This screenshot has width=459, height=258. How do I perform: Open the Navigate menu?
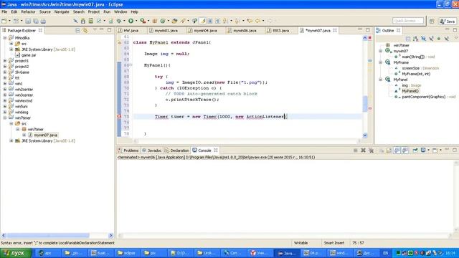point(62,11)
